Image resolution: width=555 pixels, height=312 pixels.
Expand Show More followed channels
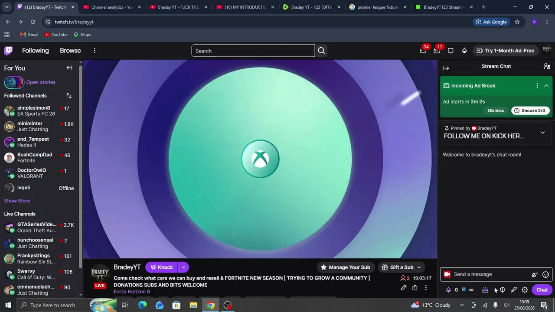[17, 201]
